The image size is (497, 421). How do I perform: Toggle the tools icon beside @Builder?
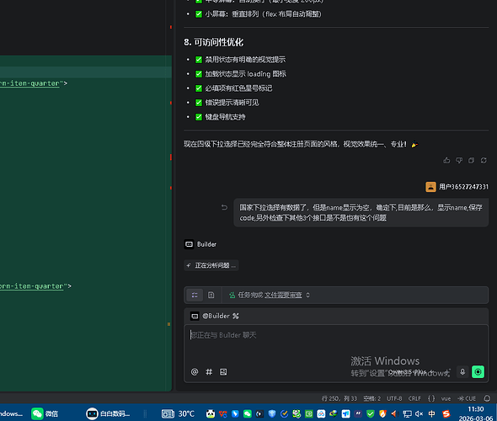236,316
